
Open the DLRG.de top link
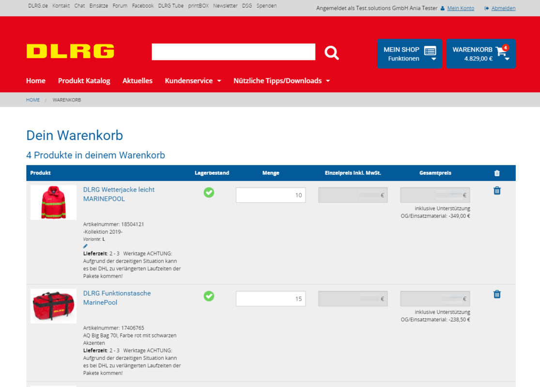coord(38,6)
